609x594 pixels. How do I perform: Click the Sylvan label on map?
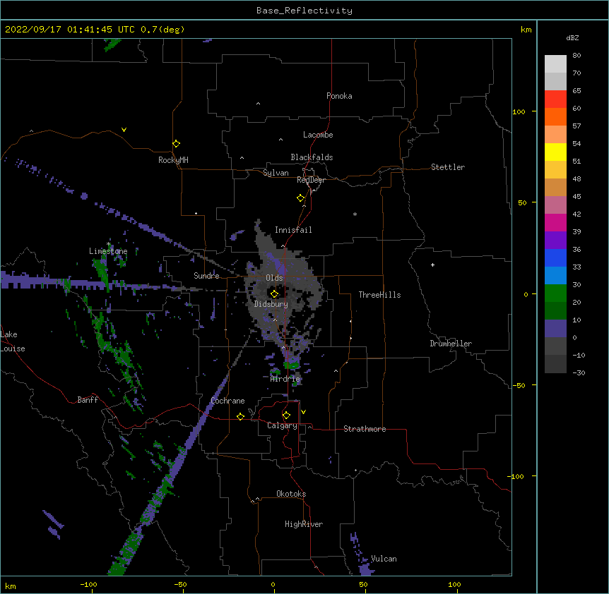[276, 173]
